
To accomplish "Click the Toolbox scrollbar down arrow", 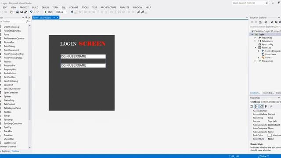I will coord(29,147).
